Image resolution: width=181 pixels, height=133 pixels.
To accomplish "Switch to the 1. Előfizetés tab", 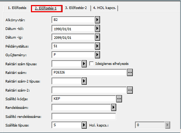I will (17, 8).
